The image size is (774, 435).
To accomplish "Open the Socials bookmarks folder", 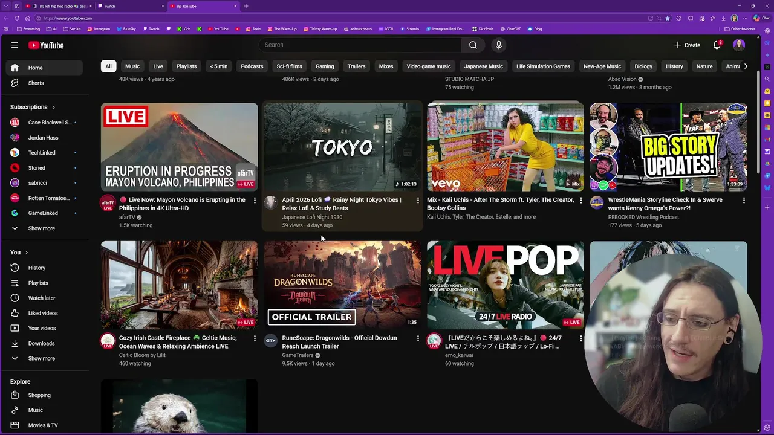I will click(x=71, y=28).
